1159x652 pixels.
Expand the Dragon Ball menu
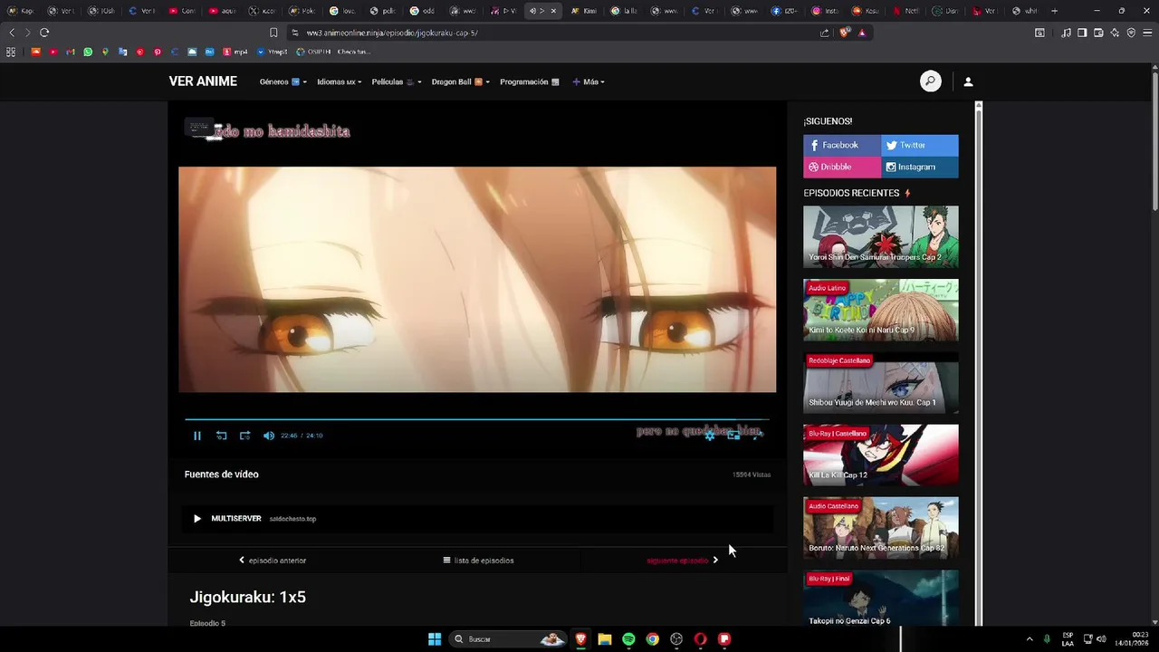(460, 81)
